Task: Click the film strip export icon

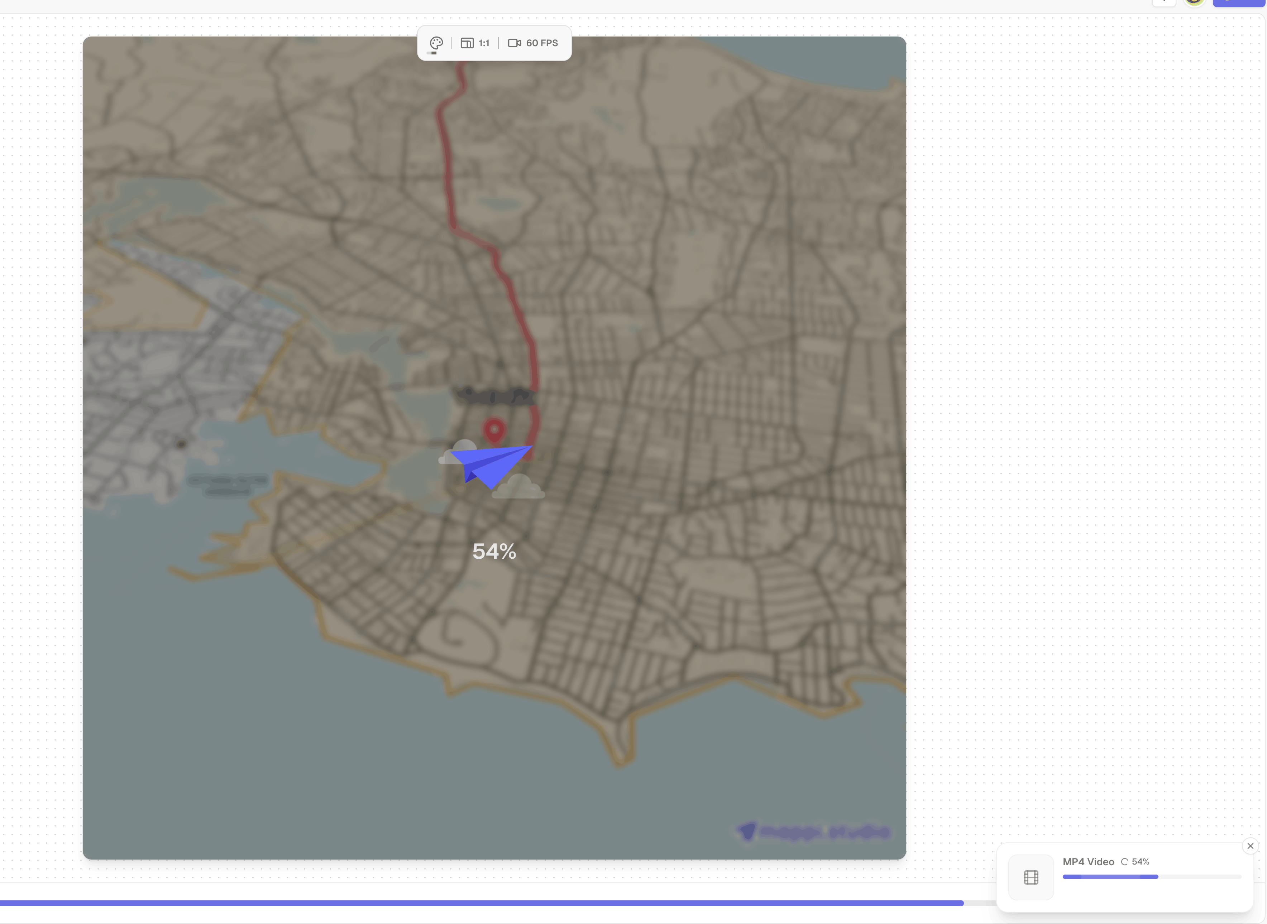Action: tap(1031, 877)
